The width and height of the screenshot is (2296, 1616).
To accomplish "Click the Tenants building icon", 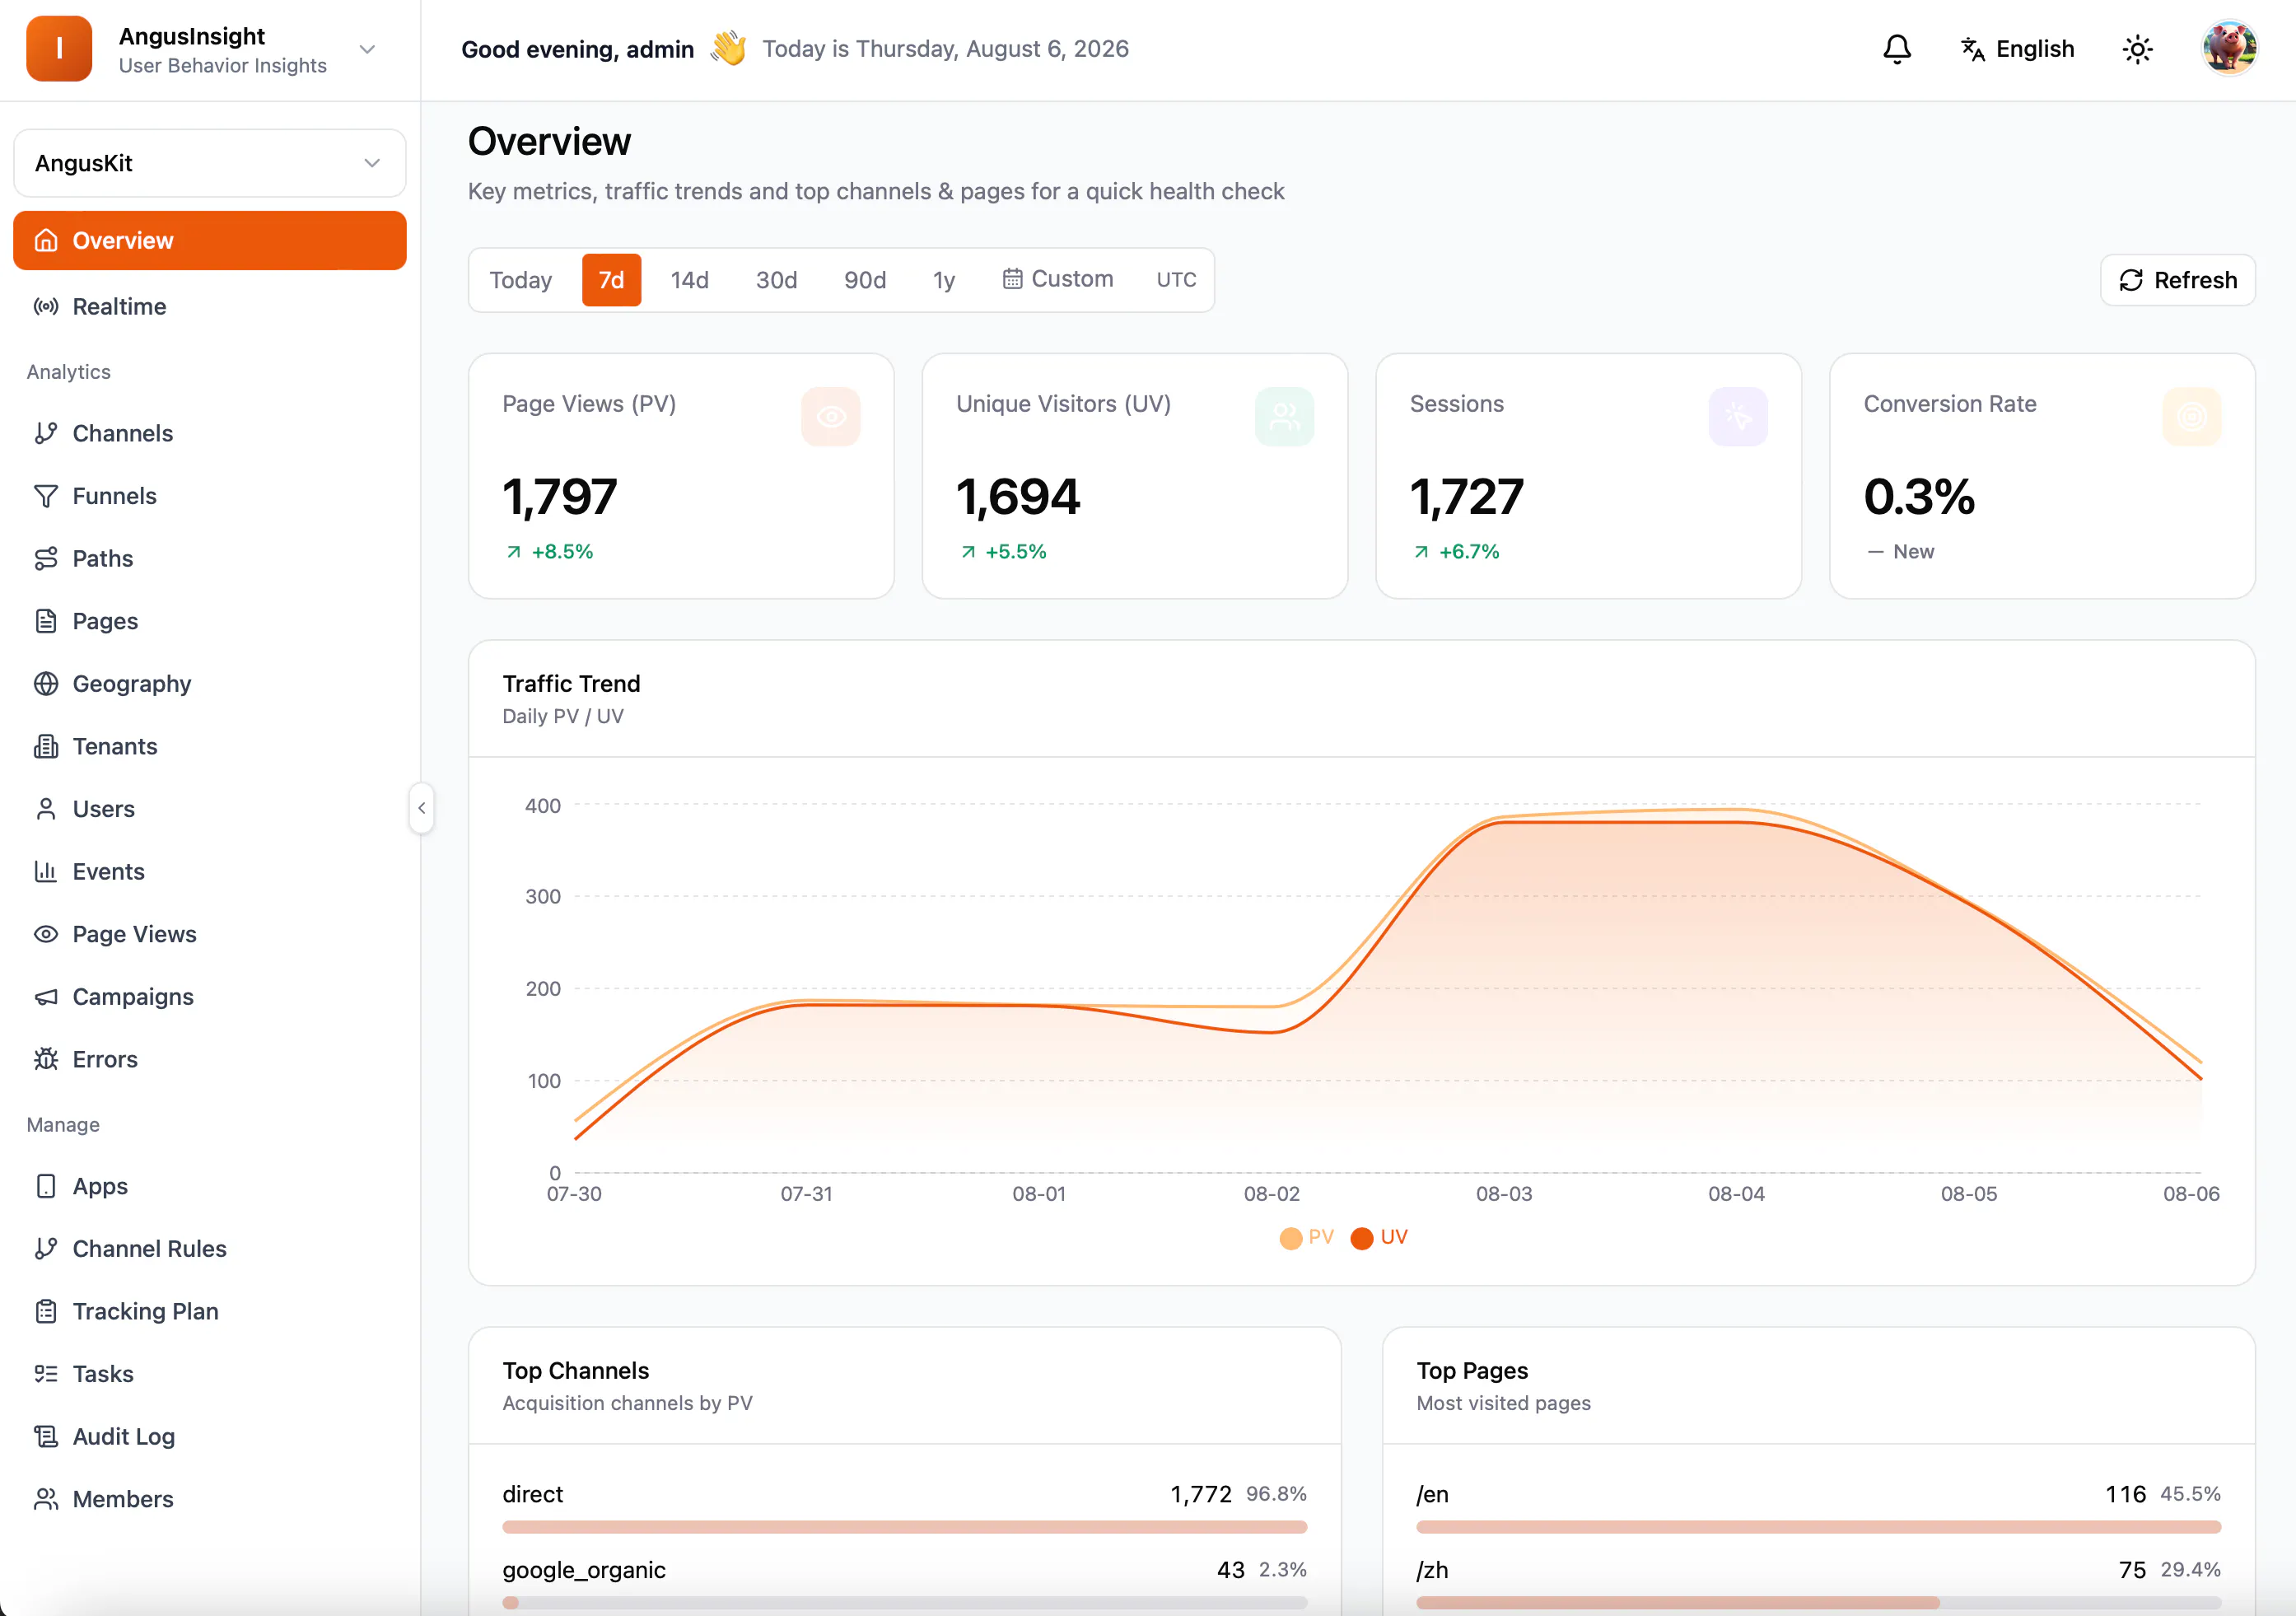I will click(x=46, y=746).
